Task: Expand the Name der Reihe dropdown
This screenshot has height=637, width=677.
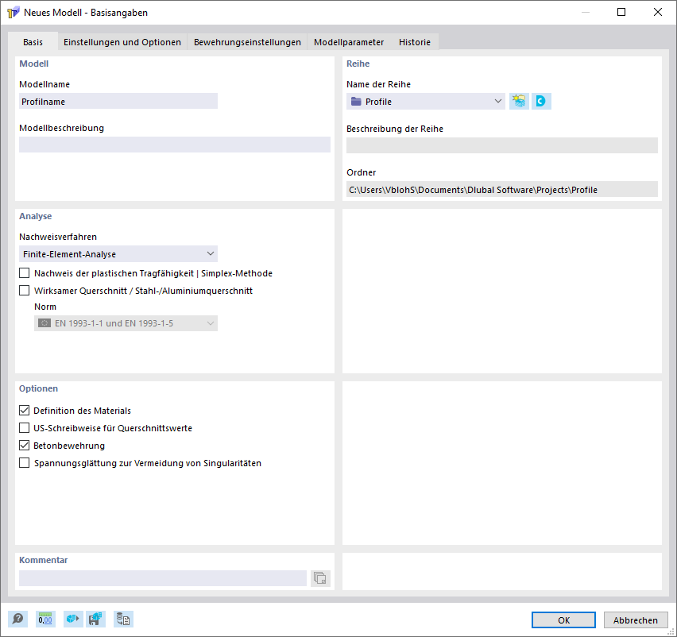Action: point(497,101)
